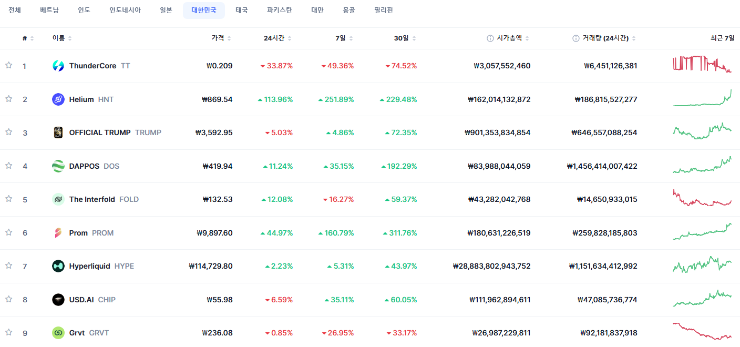The image size is (740, 347).
Task: Toggle the watchlist star for DAPPOS
Action: pos(8,166)
